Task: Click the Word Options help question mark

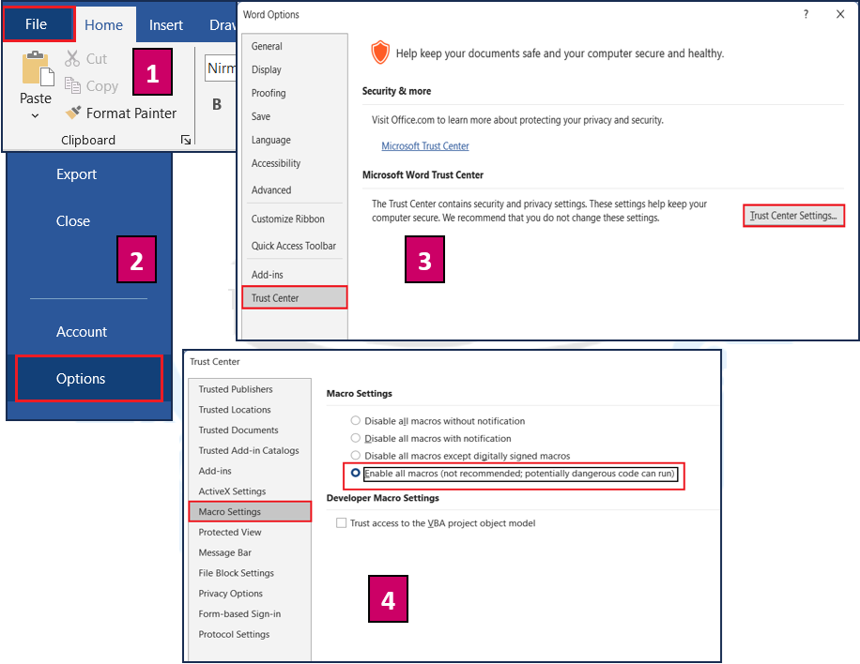Action: coord(806,15)
